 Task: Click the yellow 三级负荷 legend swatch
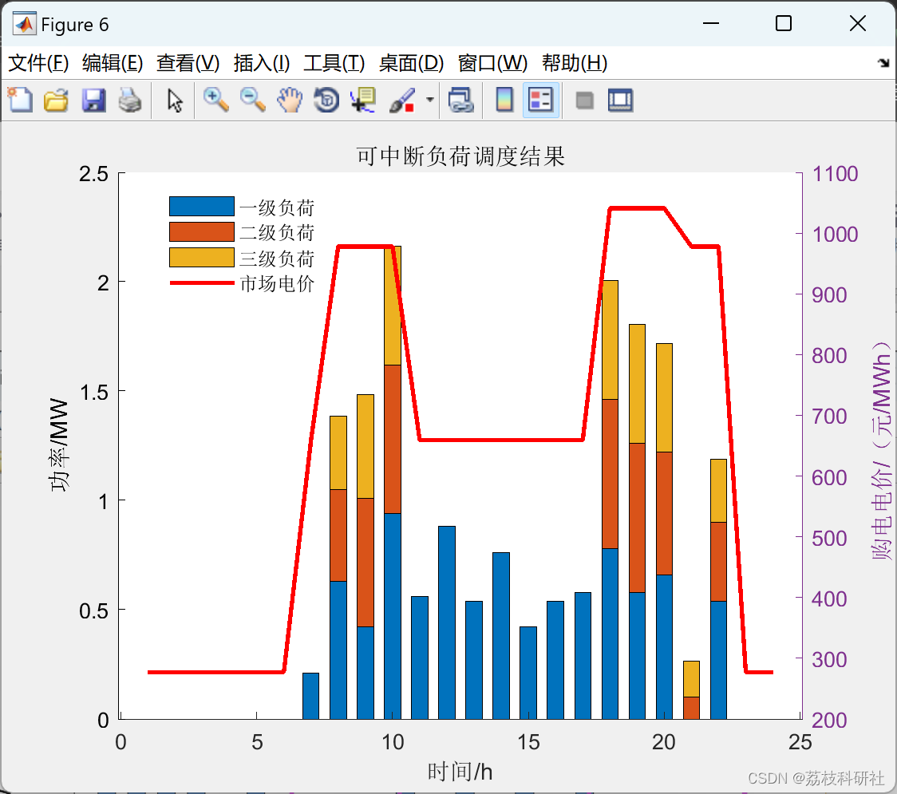tap(201, 258)
